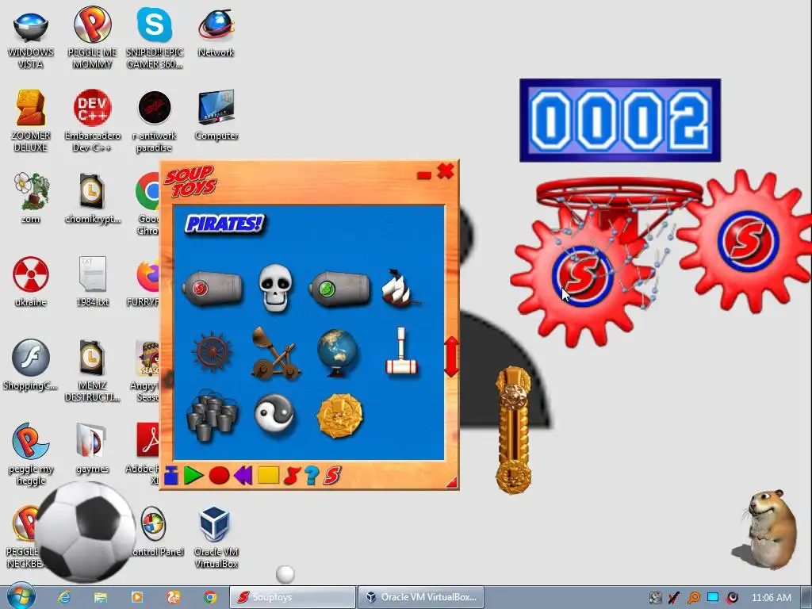This screenshot has height=609, width=812.
Task: Open the Skype SNIPED!! EPIC GAMER icon
Action: coord(155,38)
